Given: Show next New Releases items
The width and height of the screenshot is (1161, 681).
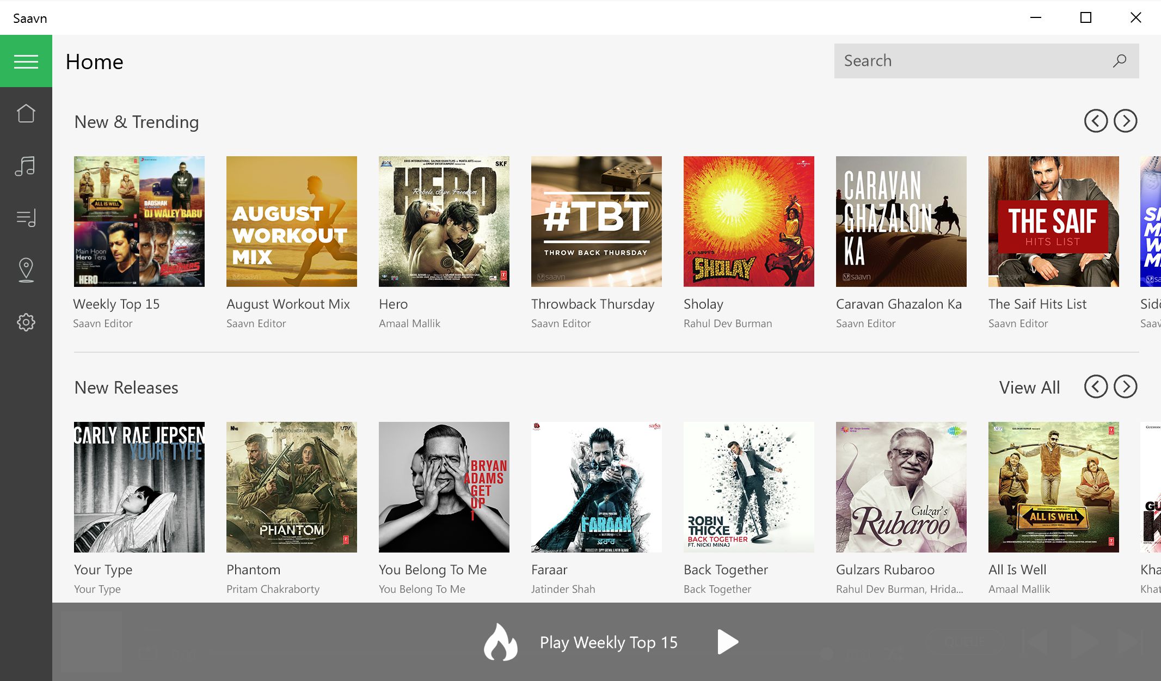Looking at the screenshot, I should (x=1126, y=386).
